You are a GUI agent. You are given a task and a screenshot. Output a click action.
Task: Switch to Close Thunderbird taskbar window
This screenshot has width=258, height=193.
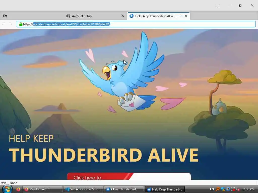[x=124, y=189]
